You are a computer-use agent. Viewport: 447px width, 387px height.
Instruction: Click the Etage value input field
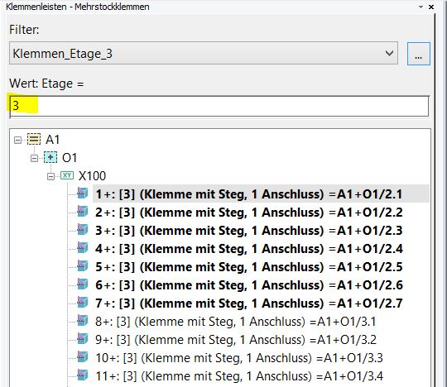(219, 106)
